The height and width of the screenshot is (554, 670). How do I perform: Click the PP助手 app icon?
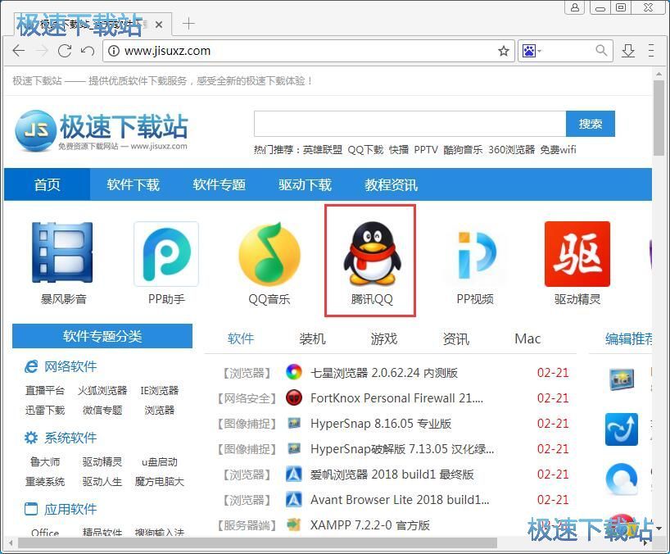click(166, 253)
